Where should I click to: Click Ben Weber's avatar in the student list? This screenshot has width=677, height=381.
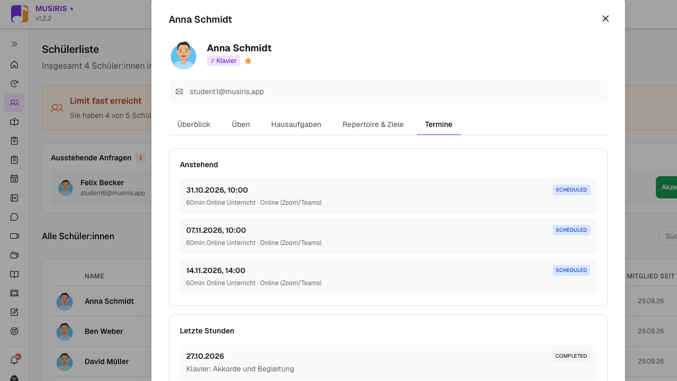coord(65,332)
